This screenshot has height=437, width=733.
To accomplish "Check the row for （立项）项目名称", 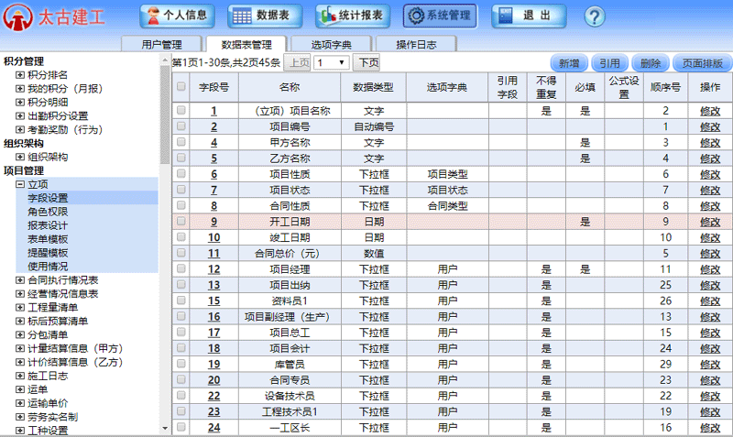I will coord(181,110).
